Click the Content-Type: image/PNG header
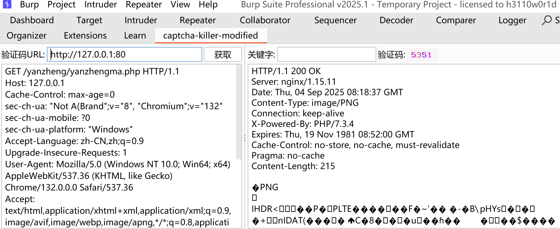560x229 pixels. (x=305, y=103)
